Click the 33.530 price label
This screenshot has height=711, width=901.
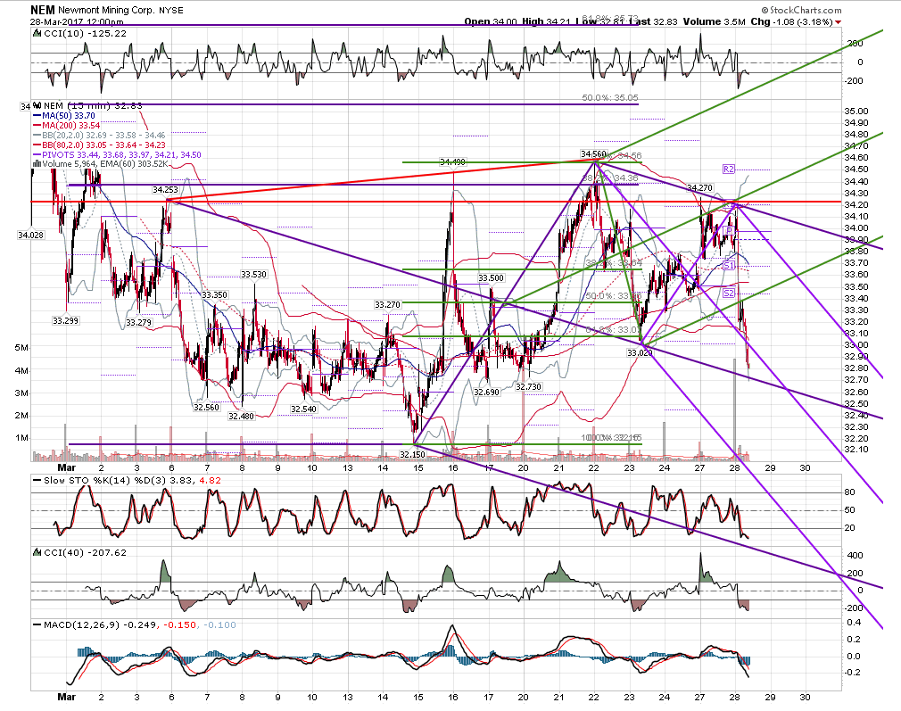pos(253,275)
